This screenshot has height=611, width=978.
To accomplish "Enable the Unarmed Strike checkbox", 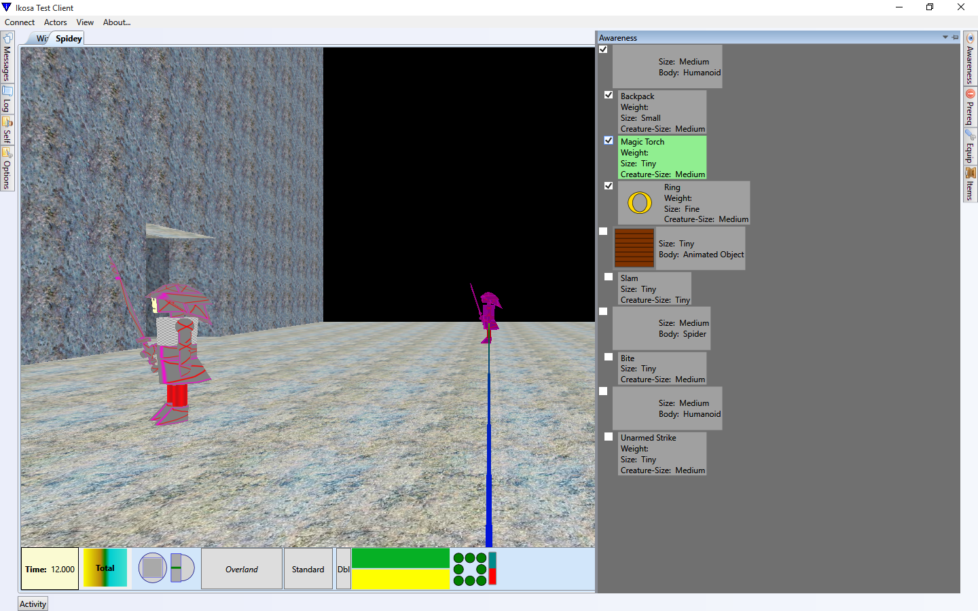I will point(609,437).
